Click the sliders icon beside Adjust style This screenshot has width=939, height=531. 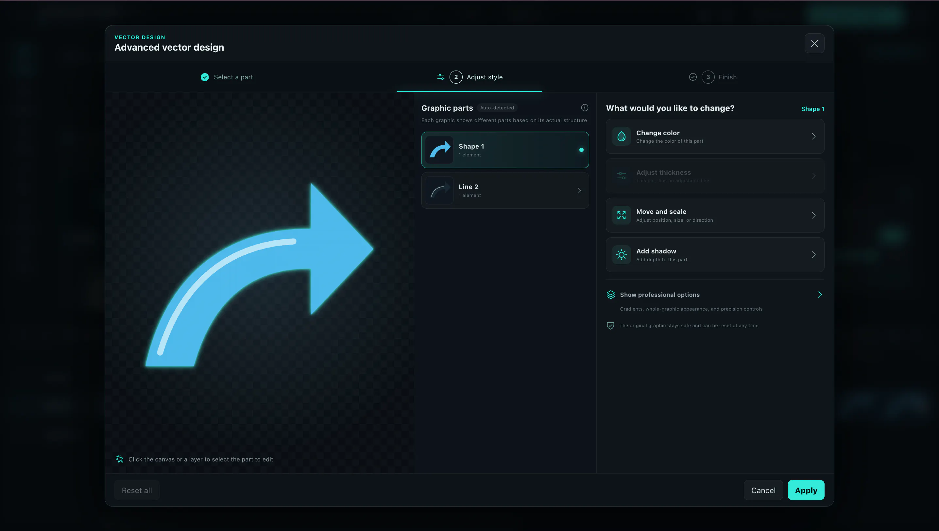pyautogui.click(x=441, y=77)
